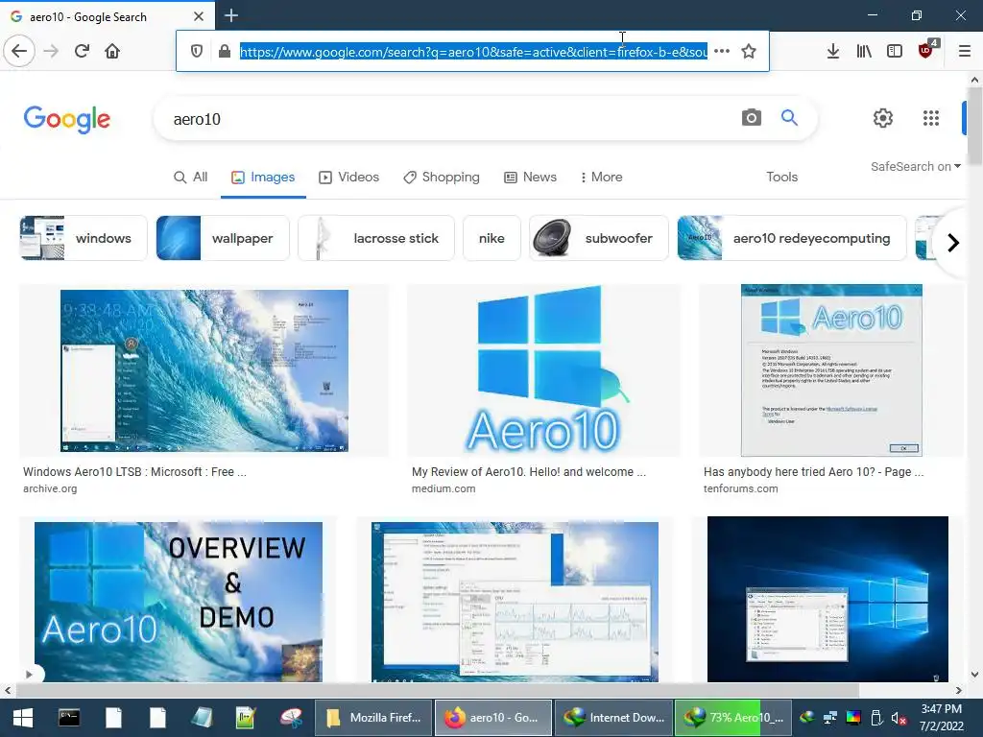Image resolution: width=983 pixels, height=737 pixels.
Task: Click scroll-down arrow of vertical scrollbar
Action: [974, 675]
